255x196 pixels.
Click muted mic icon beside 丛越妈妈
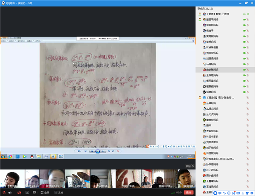tap(248, 103)
